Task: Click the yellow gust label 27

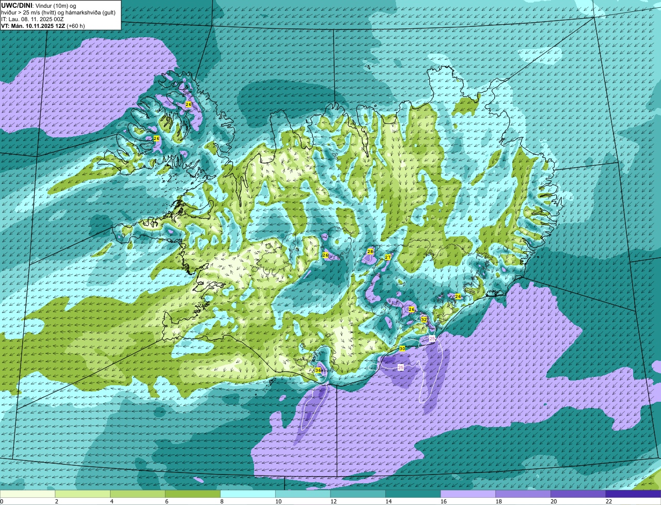Action: tap(388, 257)
